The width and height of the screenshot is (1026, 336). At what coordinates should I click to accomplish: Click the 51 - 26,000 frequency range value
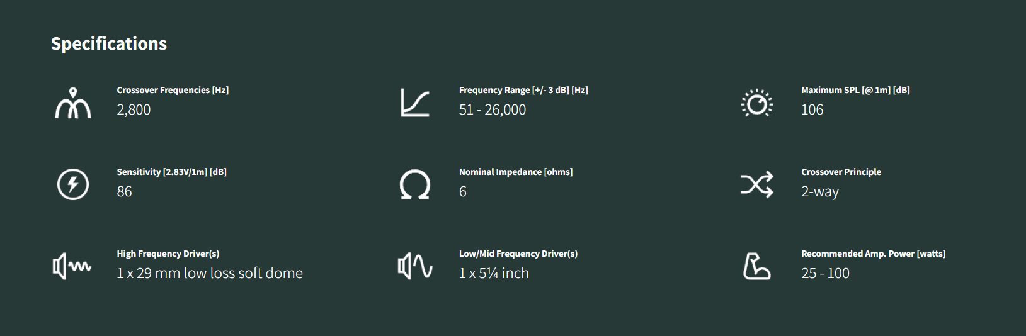click(493, 109)
